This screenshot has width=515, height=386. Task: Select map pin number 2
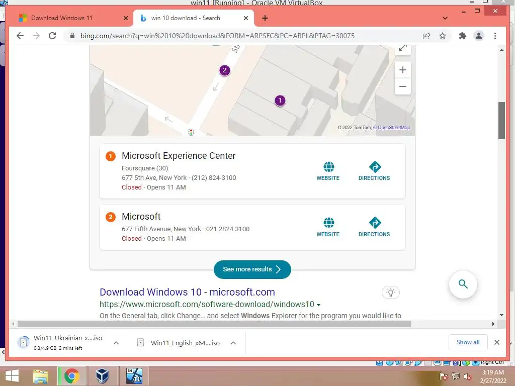point(225,70)
